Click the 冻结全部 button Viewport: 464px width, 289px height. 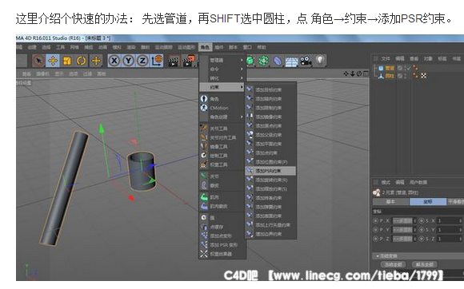point(393,264)
